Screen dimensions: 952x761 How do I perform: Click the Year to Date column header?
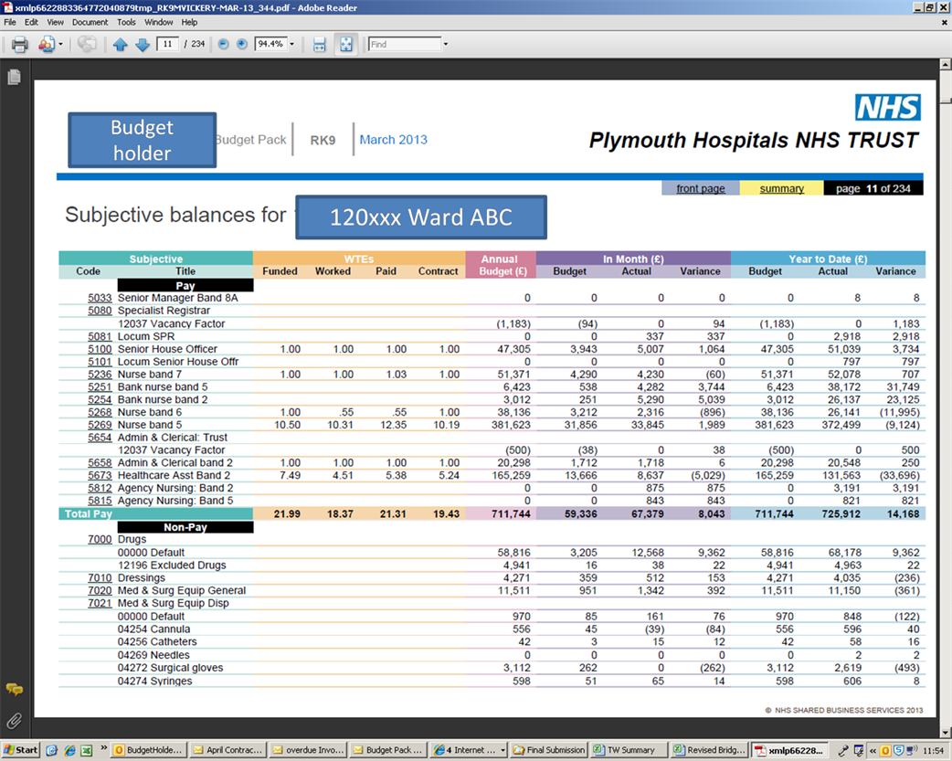(x=828, y=259)
